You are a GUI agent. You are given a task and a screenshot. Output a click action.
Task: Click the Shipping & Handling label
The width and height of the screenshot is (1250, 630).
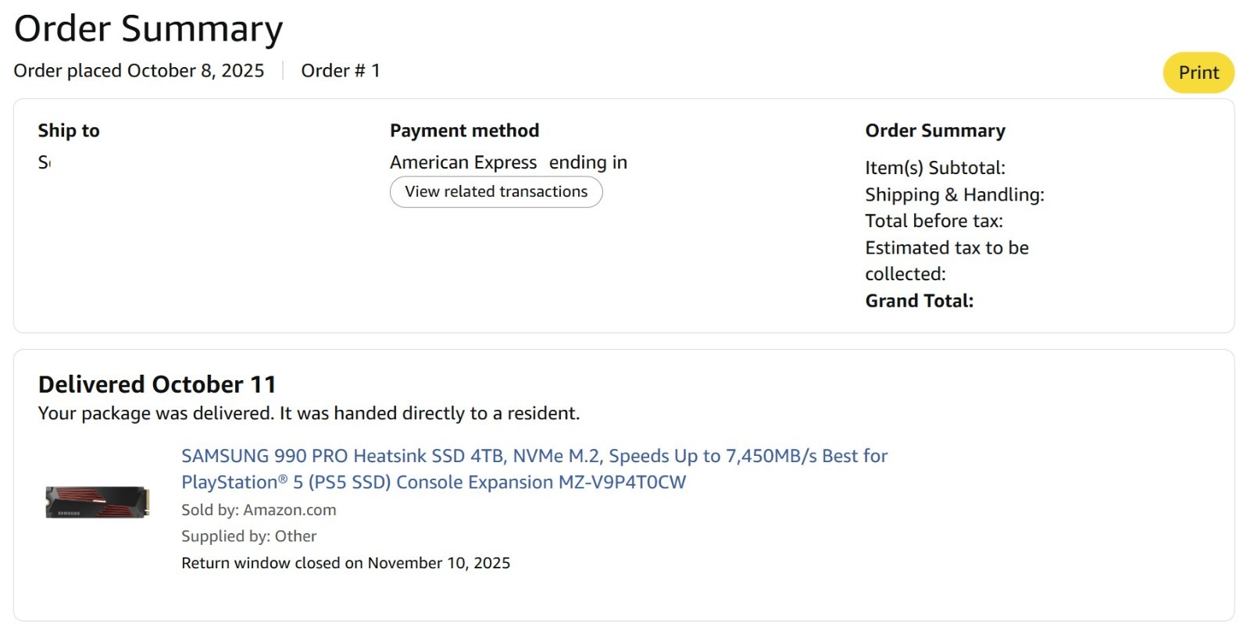(954, 194)
